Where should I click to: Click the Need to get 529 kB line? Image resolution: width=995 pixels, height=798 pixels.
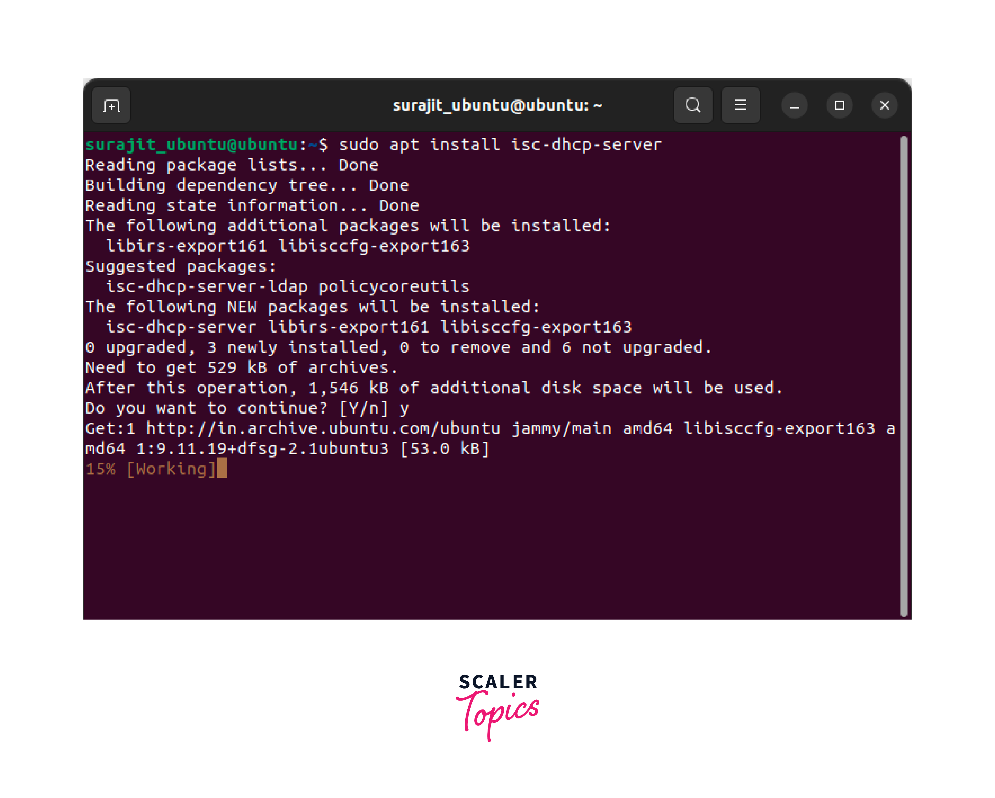pyautogui.click(x=241, y=368)
